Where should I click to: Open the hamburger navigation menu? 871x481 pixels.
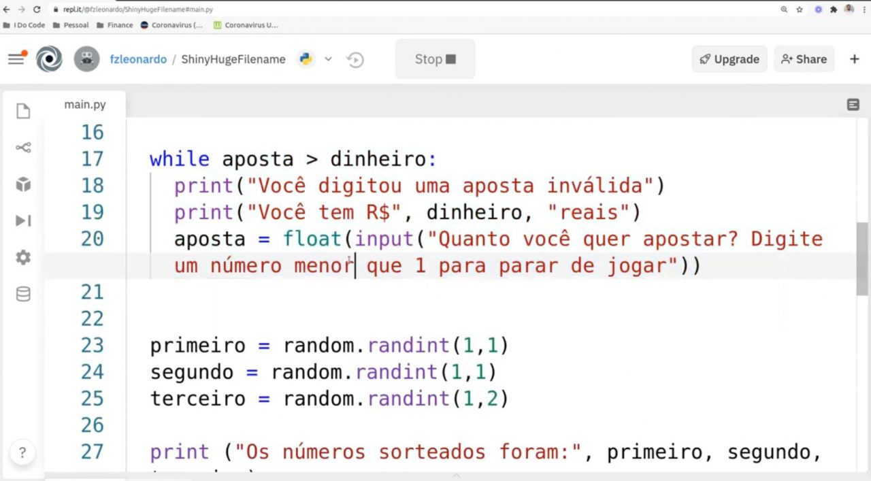click(16, 59)
